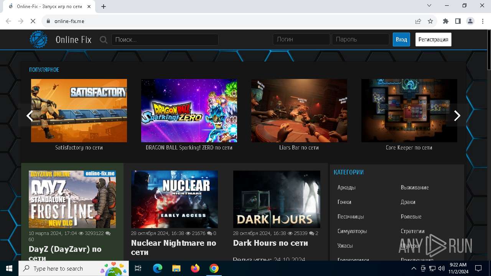This screenshot has height=276, width=491.
Task: Focus the Логин input field
Action: coord(302,39)
